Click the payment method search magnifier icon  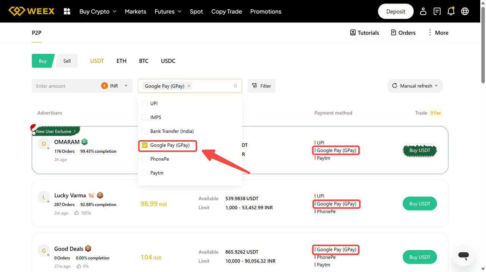(235, 86)
